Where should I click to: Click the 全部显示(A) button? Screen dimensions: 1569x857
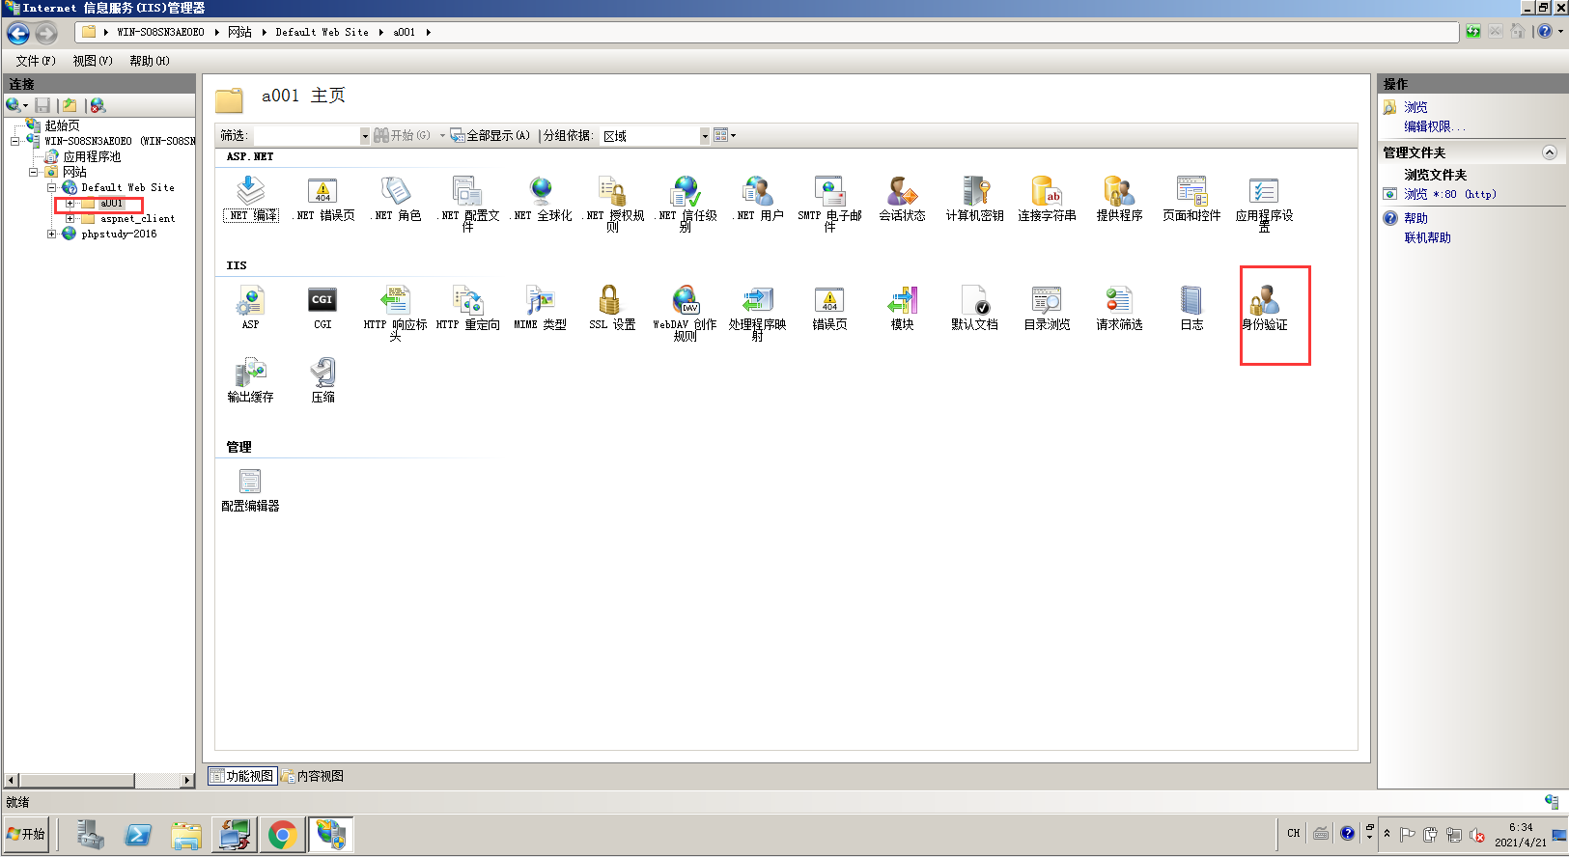point(490,136)
